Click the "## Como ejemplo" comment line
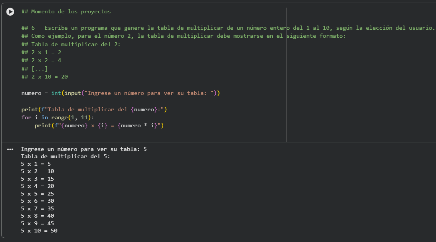436x242 pixels. pyautogui.click(x=153, y=36)
